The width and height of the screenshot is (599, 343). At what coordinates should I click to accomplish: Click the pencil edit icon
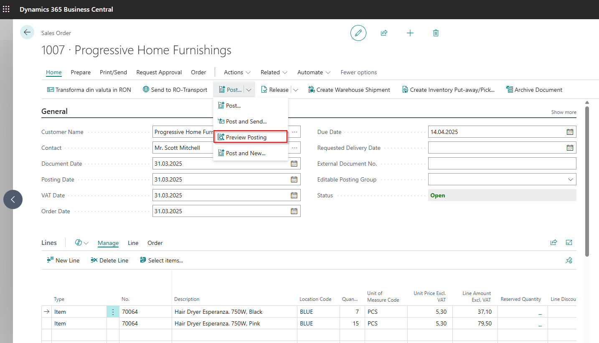coord(358,33)
